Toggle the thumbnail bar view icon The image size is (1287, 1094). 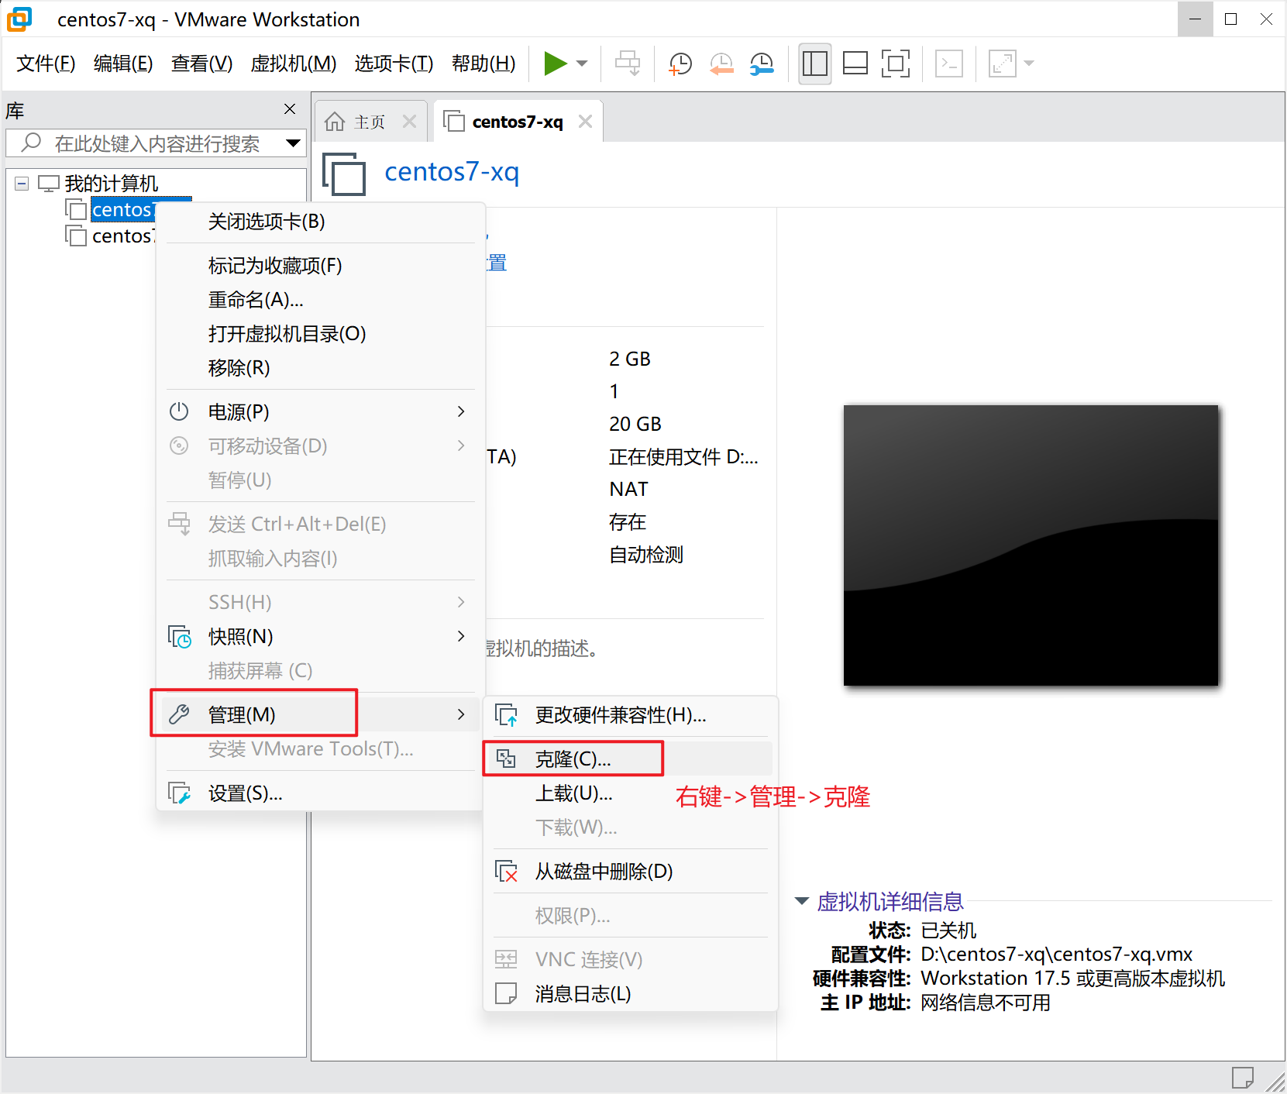pyautogui.click(x=855, y=64)
